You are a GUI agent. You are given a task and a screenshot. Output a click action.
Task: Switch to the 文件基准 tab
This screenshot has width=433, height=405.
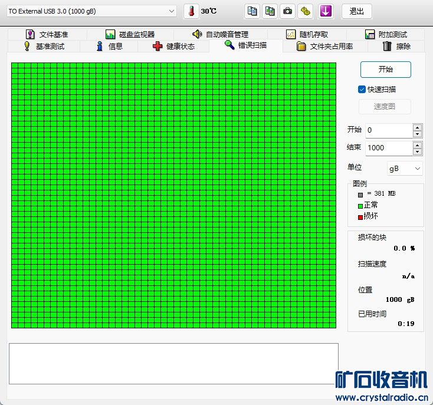[47, 34]
